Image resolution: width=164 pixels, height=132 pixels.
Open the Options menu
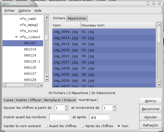click(24, 10)
